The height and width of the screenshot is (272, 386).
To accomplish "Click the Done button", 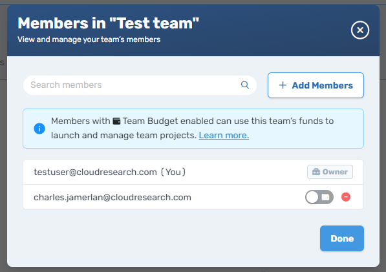I will [342, 238].
